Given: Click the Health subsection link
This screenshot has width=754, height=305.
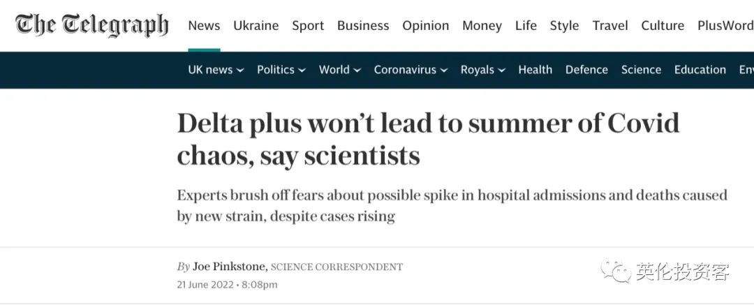Looking at the screenshot, I should pyautogui.click(x=535, y=70).
